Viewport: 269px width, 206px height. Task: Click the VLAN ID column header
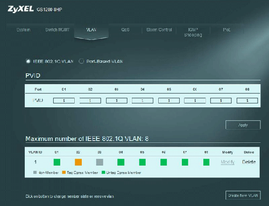[x=36, y=152]
